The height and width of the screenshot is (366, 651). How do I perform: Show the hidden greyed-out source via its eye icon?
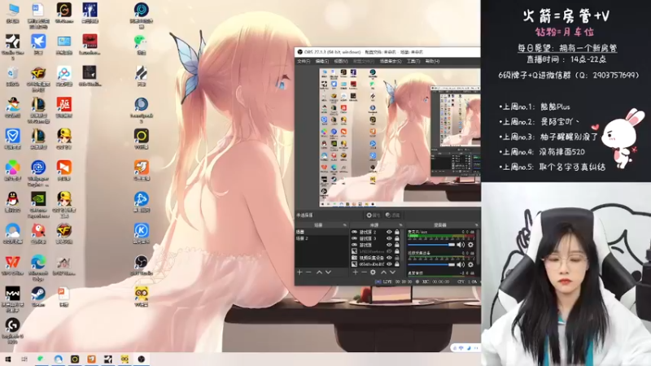(389, 251)
